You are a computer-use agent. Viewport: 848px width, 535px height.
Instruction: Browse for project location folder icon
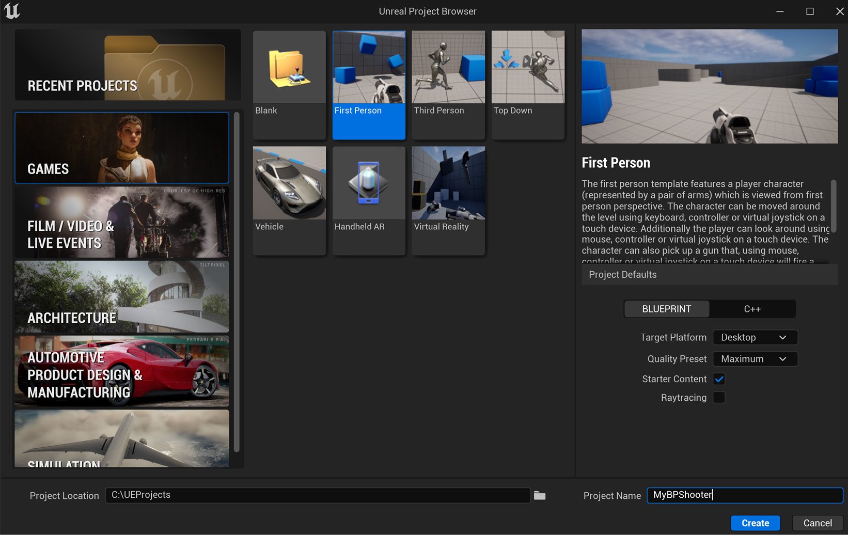(540, 496)
